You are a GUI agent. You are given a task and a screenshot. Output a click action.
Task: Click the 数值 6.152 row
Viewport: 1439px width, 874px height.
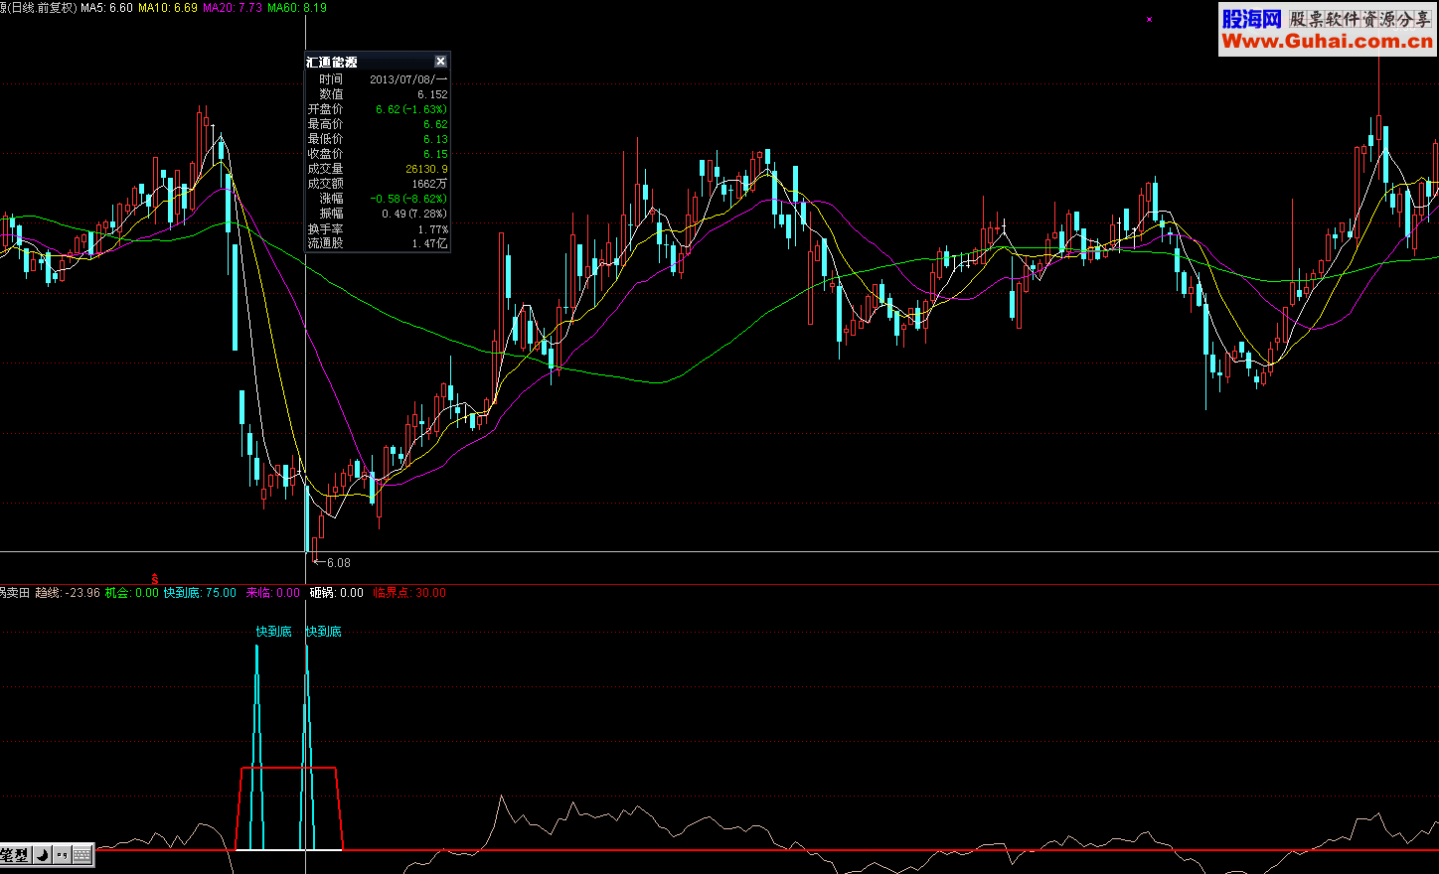(x=378, y=94)
